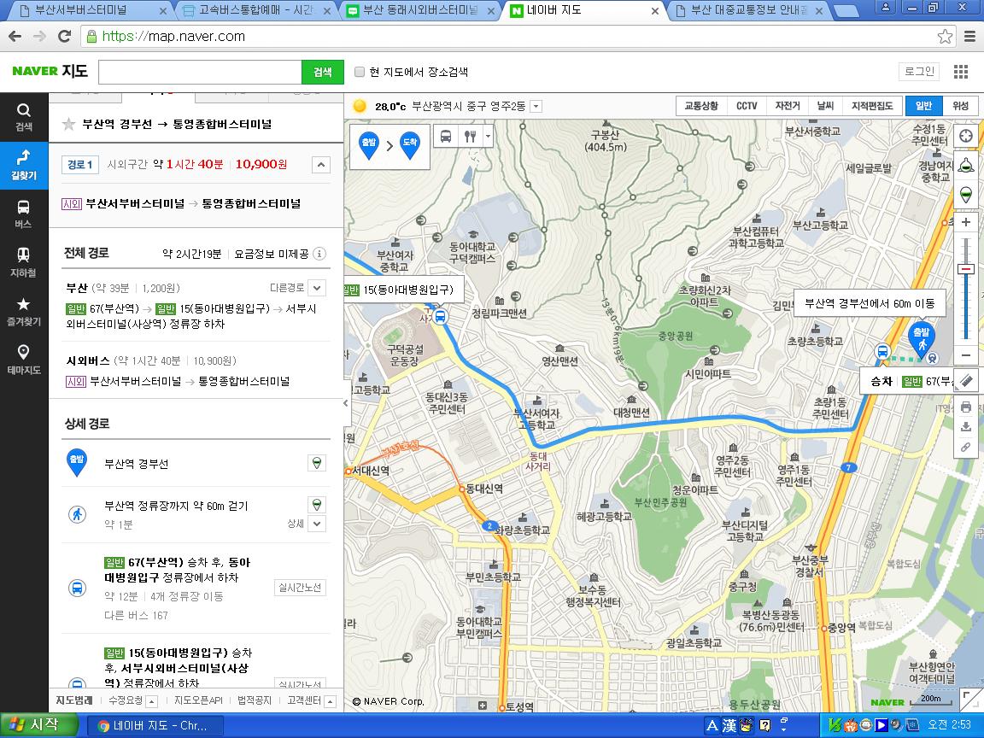The image size is (984, 738).
Task: Check the 현 지도에서 장소검색 checkbox
Action: pos(360,72)
